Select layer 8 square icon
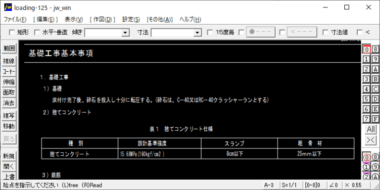380x190 pixels. (376, 49)
